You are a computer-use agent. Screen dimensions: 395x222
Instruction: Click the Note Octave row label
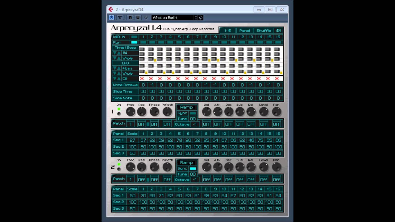[x=125, y=85]
